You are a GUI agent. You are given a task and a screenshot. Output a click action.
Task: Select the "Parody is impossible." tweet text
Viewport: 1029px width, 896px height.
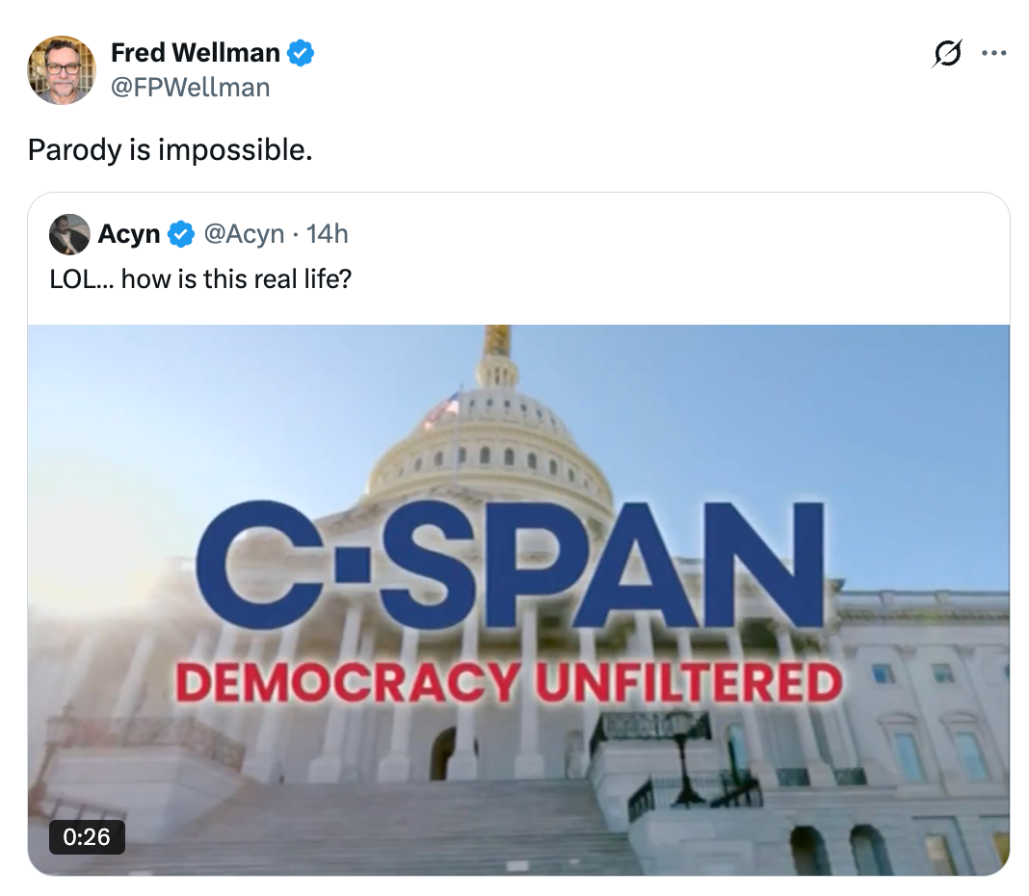(171, 149)
